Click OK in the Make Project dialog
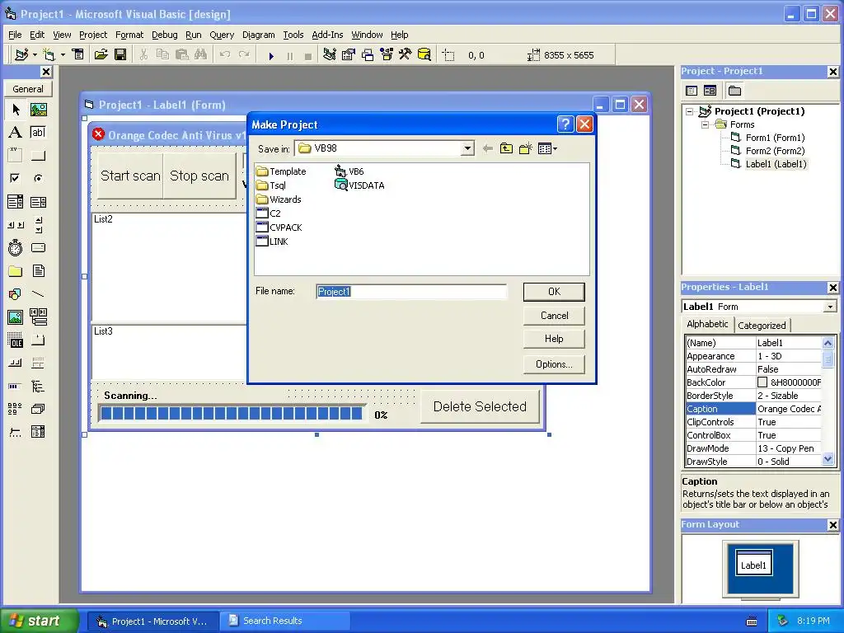This screenshot has height=633, width=844. click(x=554, y=292)
